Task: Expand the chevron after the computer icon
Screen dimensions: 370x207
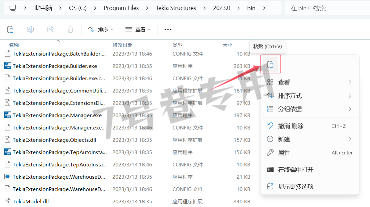Action: coord(25,8)
